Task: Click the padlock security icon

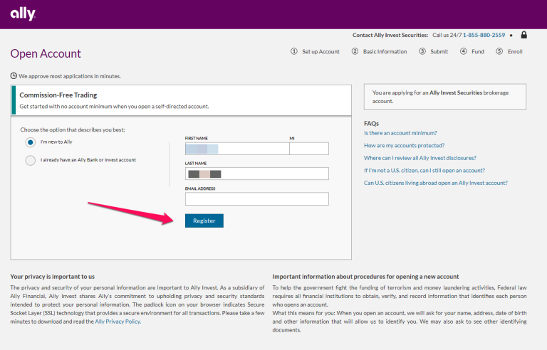Action: 523,35
